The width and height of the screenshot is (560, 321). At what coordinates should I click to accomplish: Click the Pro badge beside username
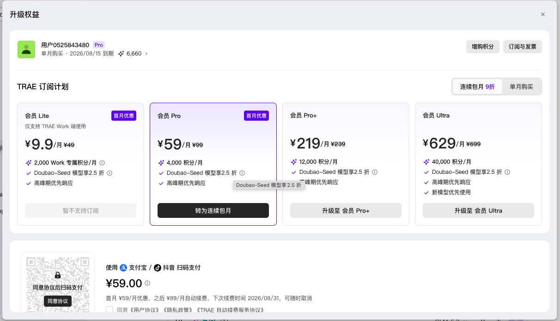coord(98,45)
